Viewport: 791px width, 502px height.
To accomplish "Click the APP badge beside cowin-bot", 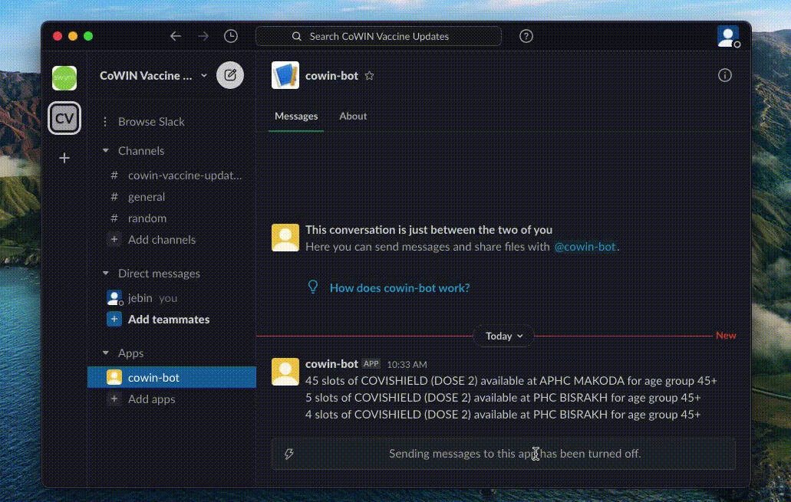I will tap(371, 364).
